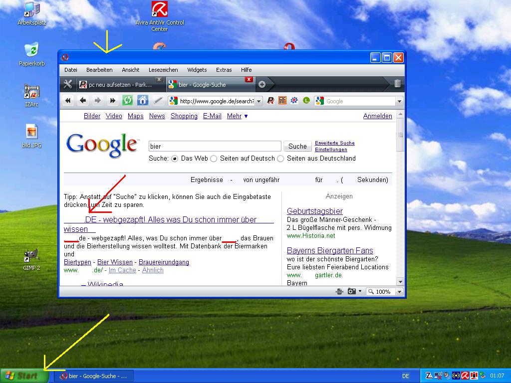Open the closed tabs trash icon
The width and height of the screenshot is (511, 383).
pyautogui.click(x=397, y=83)
